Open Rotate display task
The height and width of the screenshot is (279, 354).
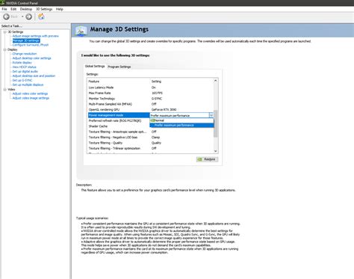[22, 63]
